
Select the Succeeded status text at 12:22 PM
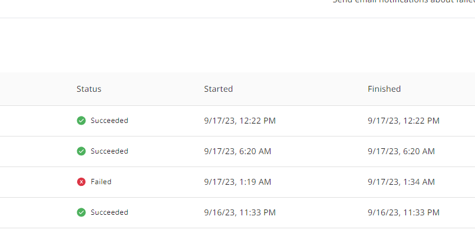point(110,121)
